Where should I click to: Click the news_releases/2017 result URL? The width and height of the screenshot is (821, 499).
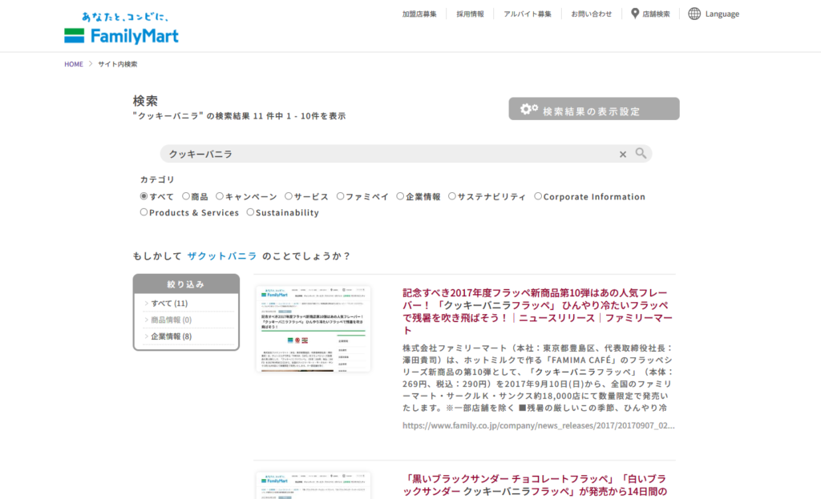(538, 426)
